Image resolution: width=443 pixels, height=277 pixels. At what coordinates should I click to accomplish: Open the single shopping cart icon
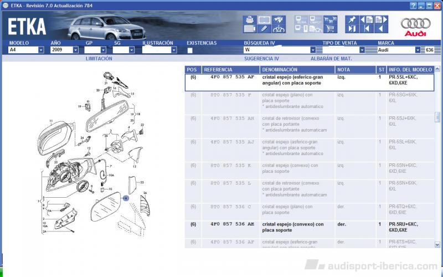[x=330, y=29]
